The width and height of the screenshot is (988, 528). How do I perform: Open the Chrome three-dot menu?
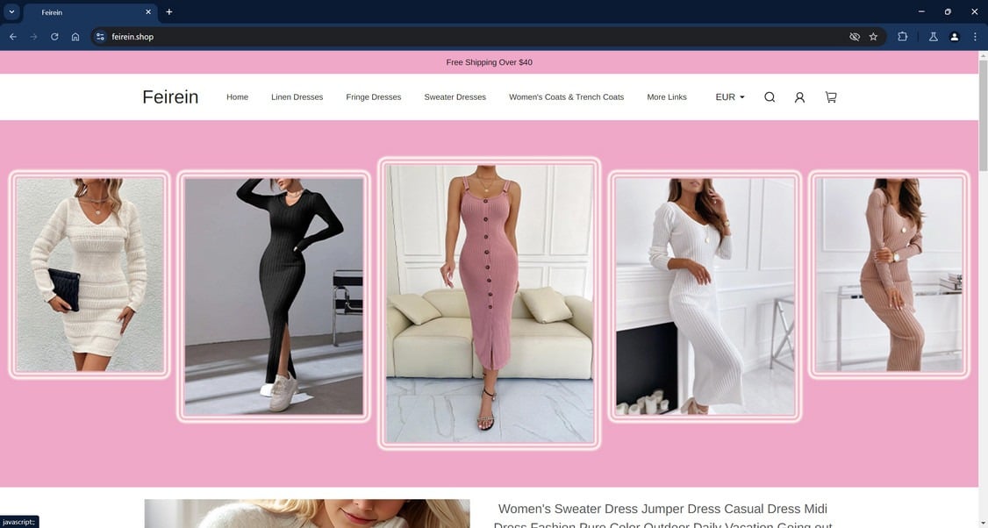(x=975, y=37)
